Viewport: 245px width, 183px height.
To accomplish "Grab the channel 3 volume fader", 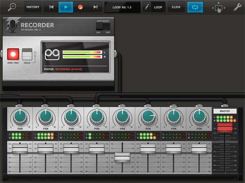I will coord(71,148).
